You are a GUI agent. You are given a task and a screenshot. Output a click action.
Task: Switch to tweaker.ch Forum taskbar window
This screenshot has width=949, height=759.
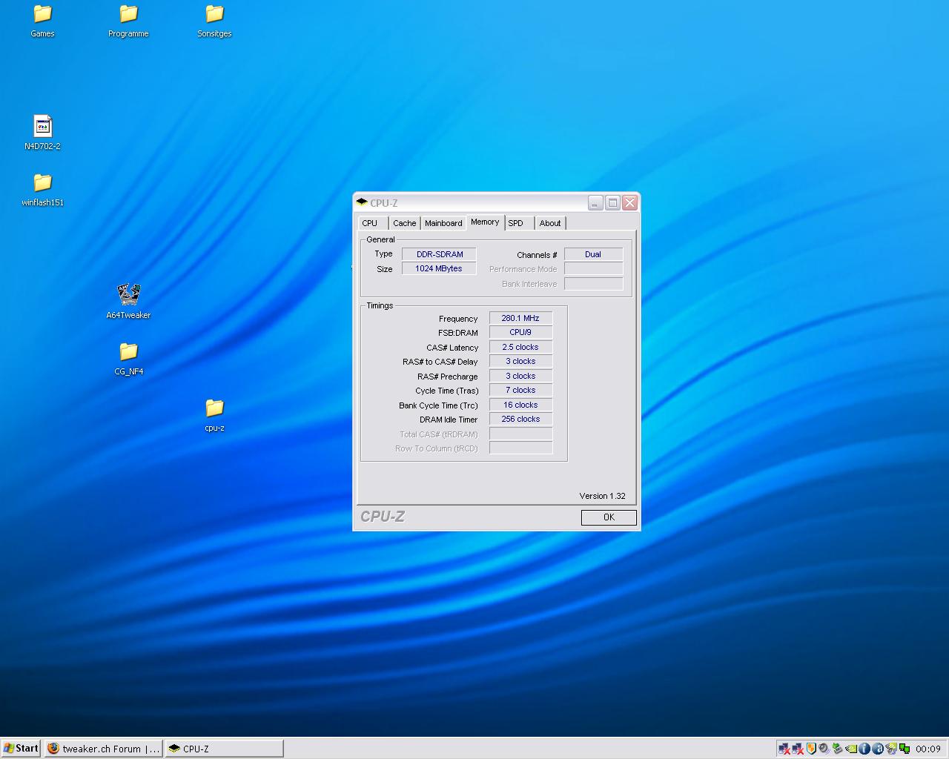pyautogui.click(x=103, y=749)
